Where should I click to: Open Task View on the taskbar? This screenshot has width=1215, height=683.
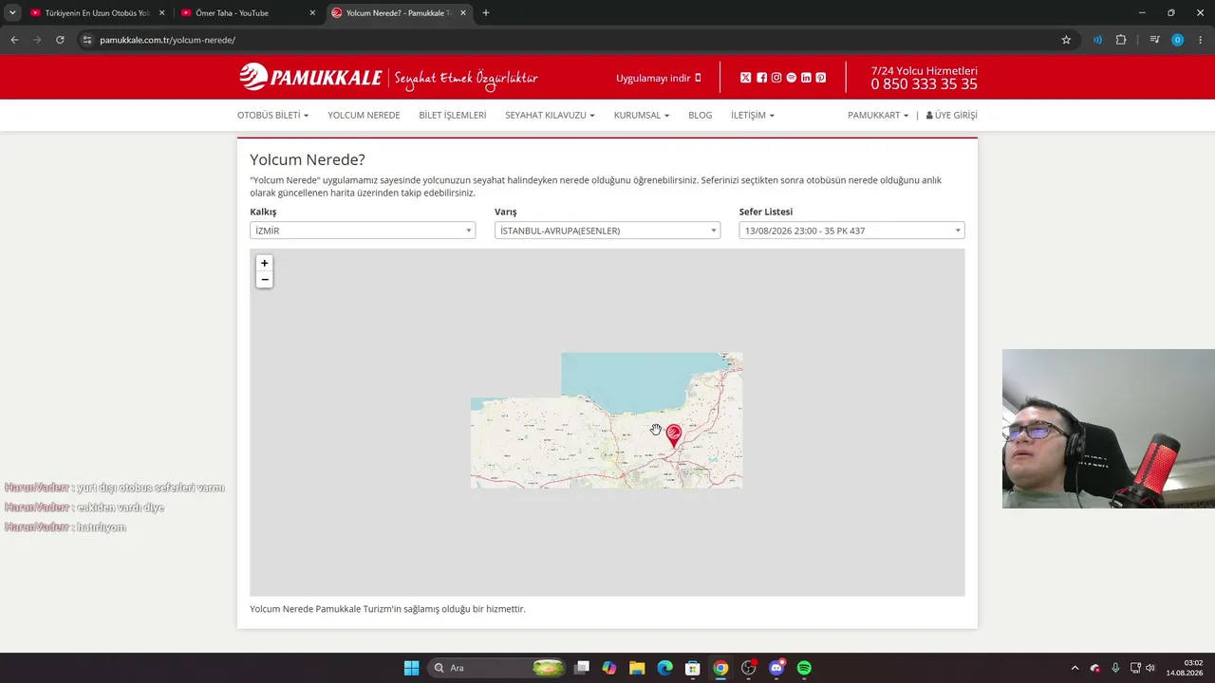582,668
